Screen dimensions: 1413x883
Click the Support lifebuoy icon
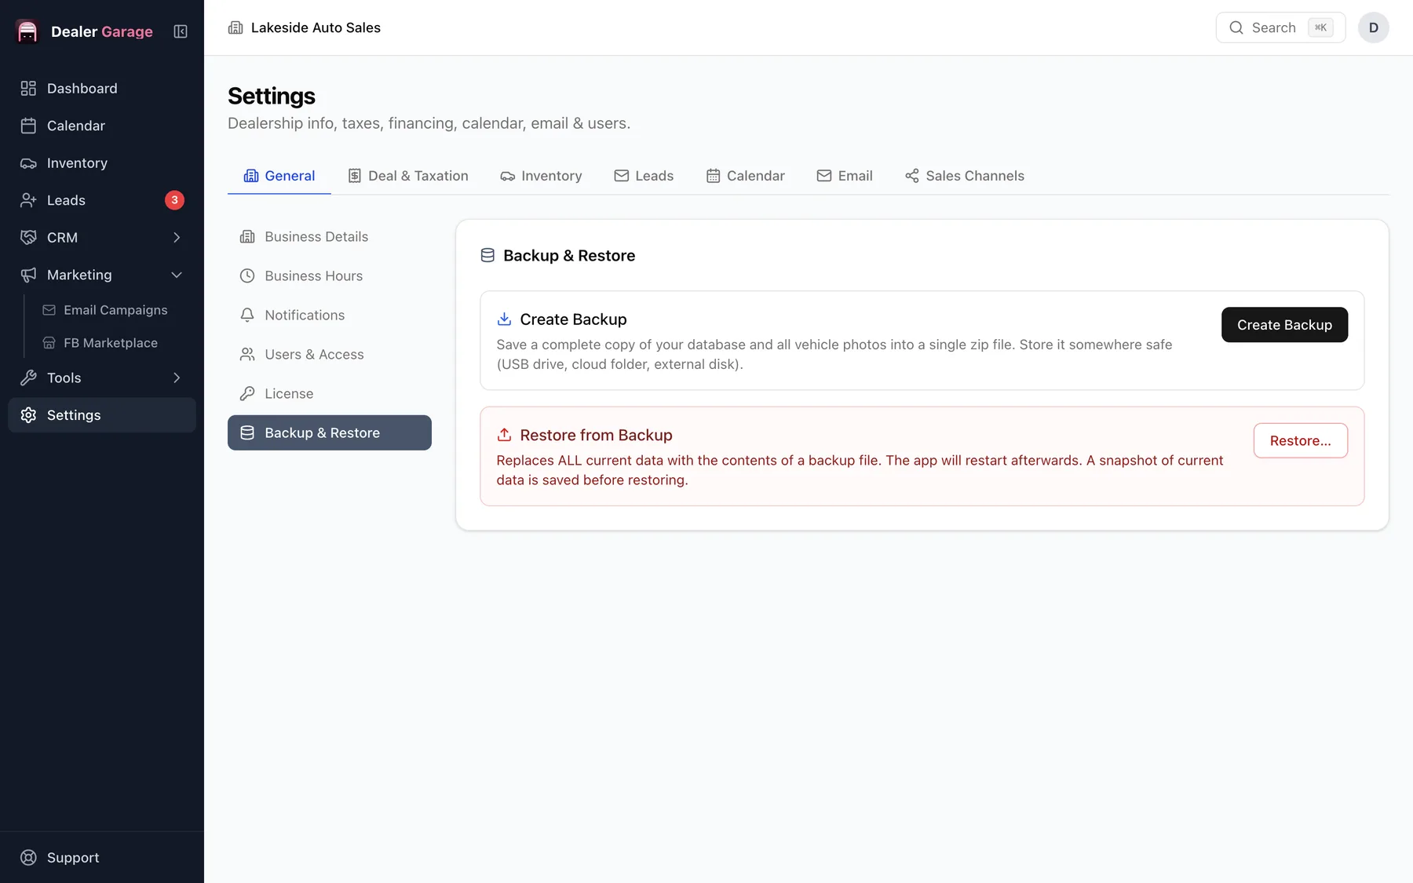(x=28, y=858)
